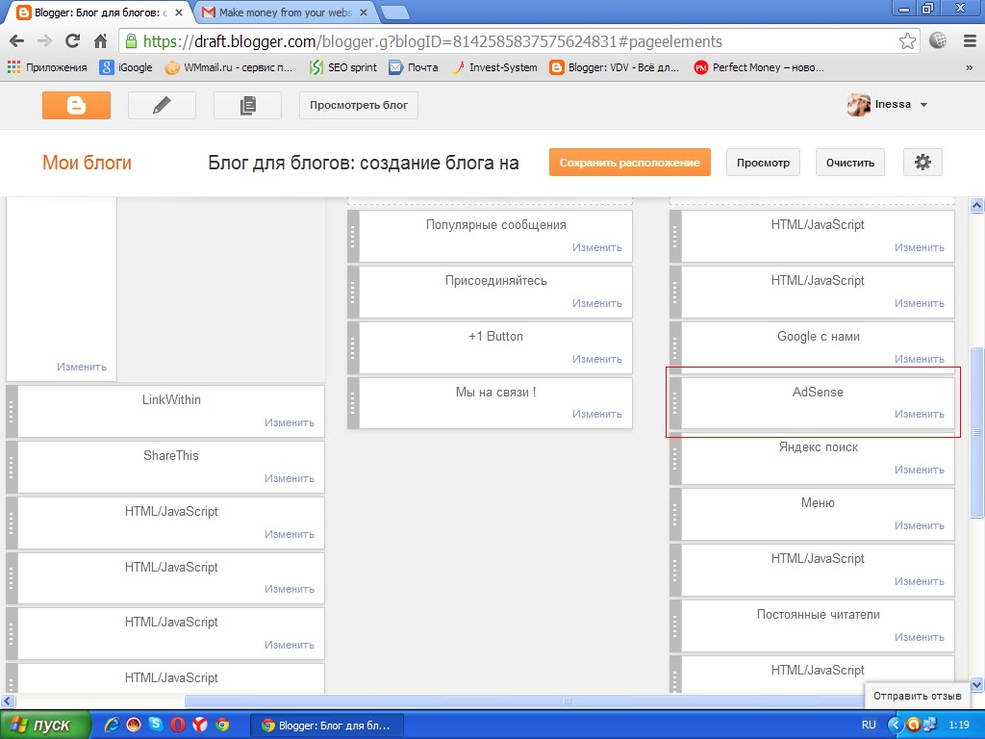Screen dimensions: 985x739
Task: Open Invest-System bookmark
Action: (495, 67)
